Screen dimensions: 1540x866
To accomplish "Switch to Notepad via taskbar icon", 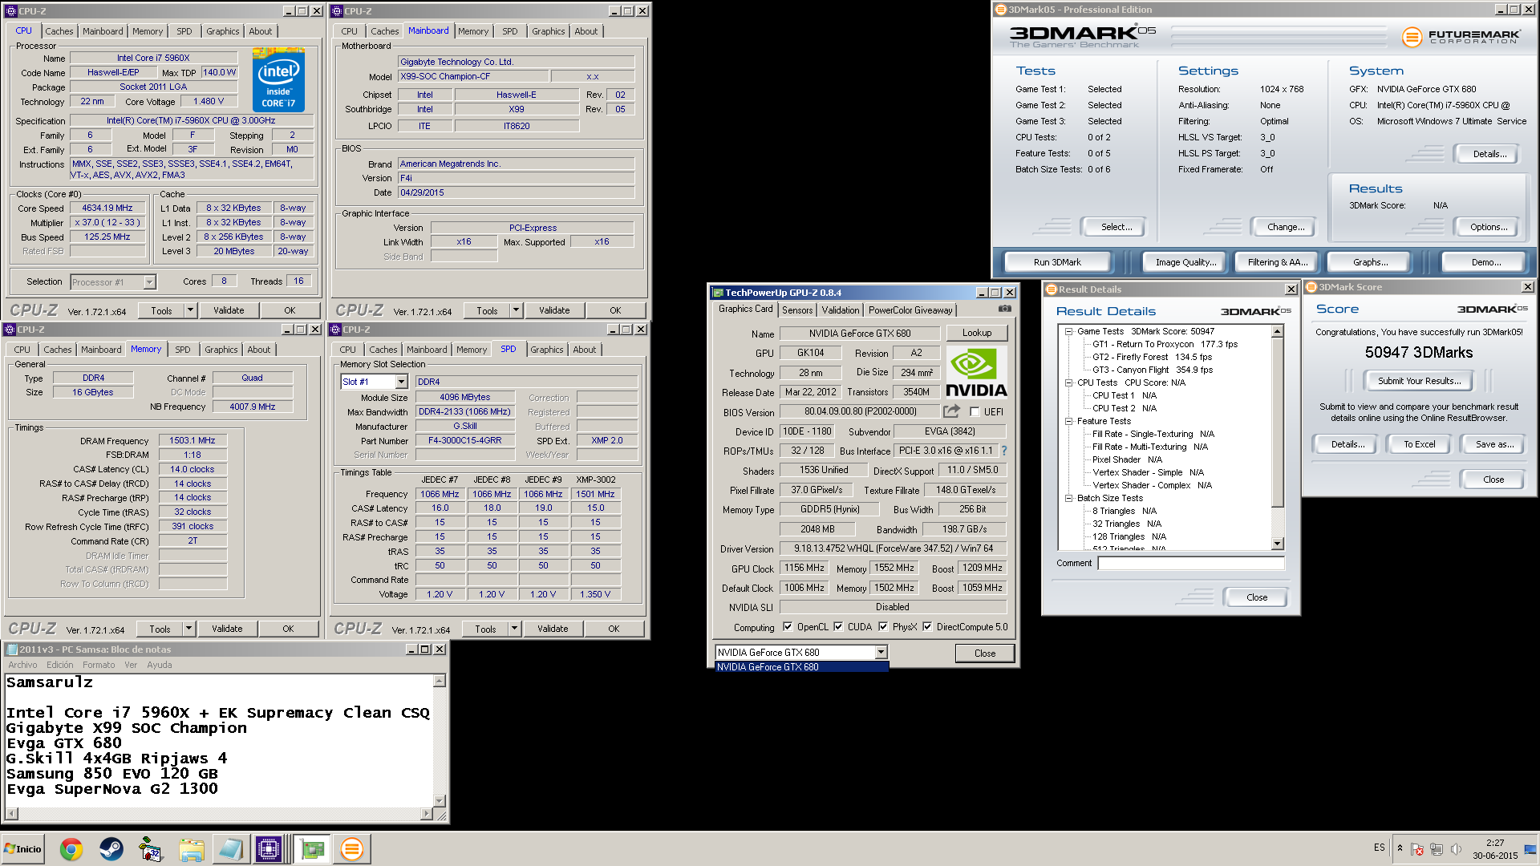I will point(230,849).
